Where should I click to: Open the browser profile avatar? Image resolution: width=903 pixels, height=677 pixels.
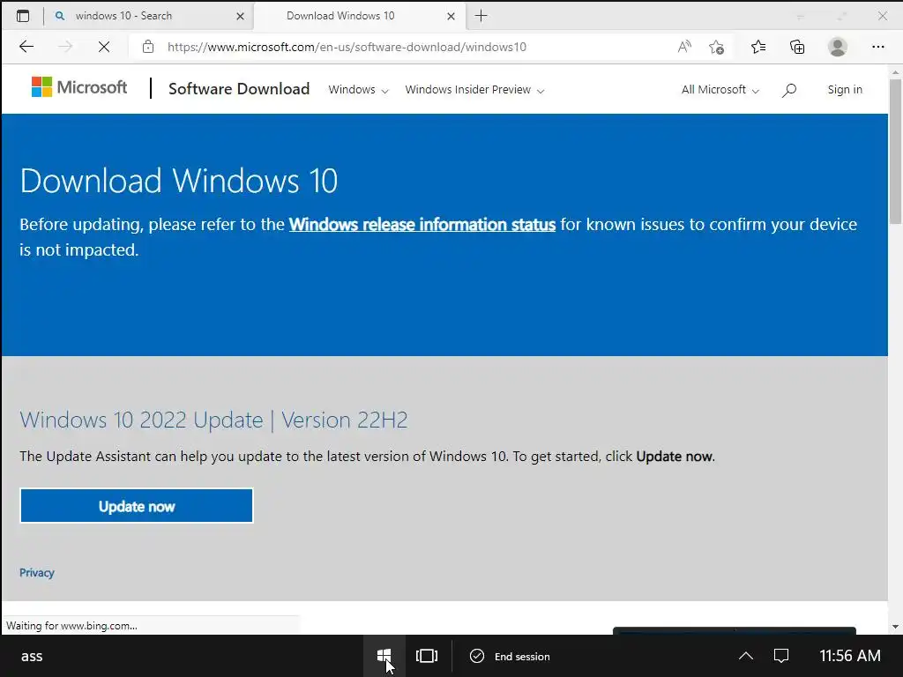[838, 47]
